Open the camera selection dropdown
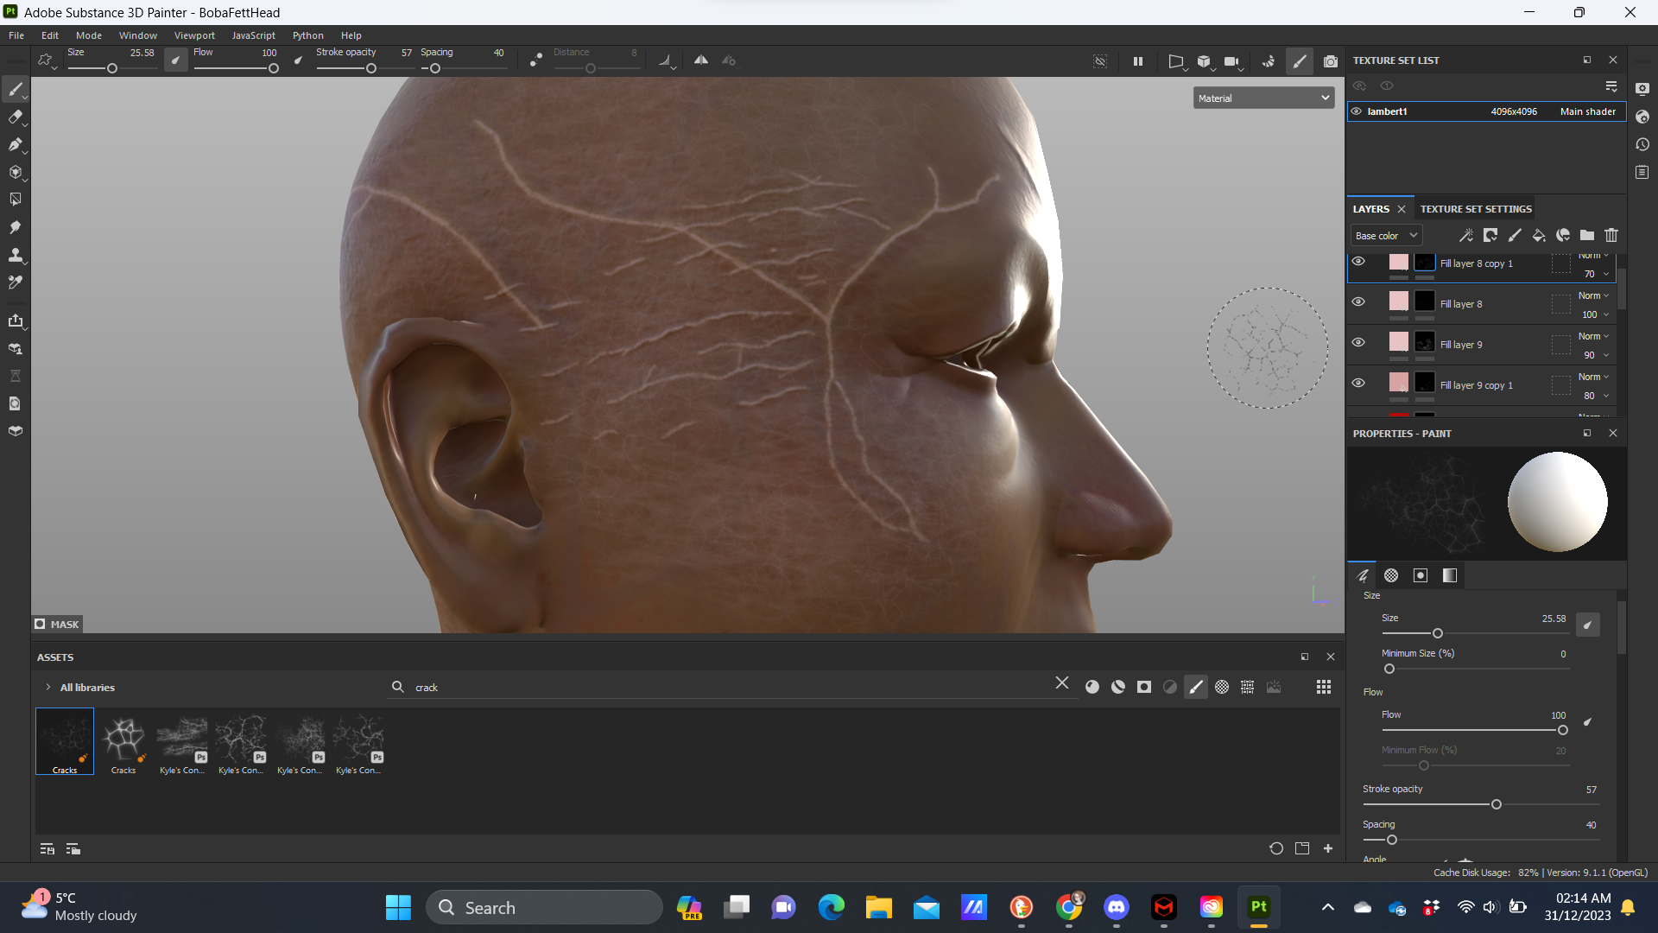Viewport: 1658px width, 933px height. tap(1233, 61)
